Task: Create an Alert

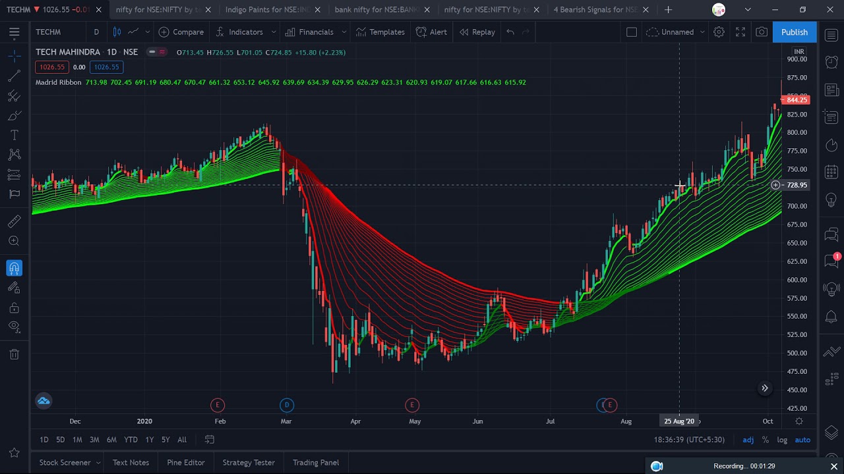Action: coord(431,32)
